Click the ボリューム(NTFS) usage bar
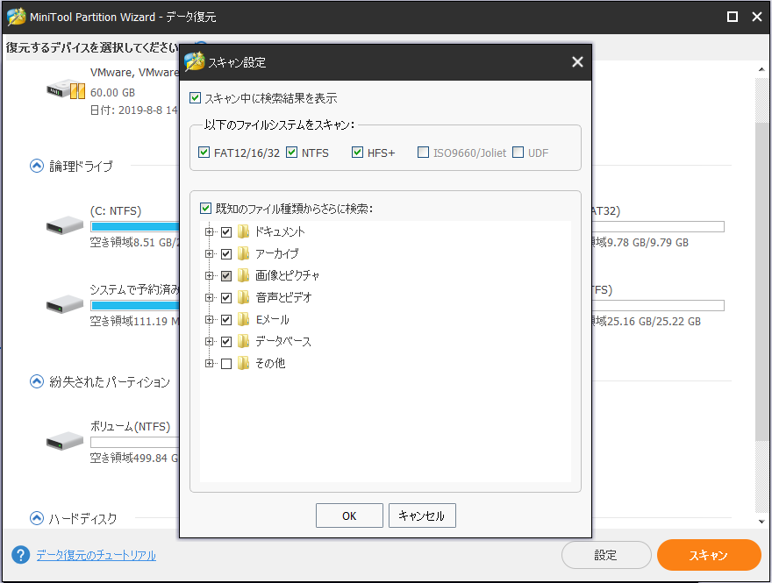Screen dimensions: 772x583 (x=135, y=442)
